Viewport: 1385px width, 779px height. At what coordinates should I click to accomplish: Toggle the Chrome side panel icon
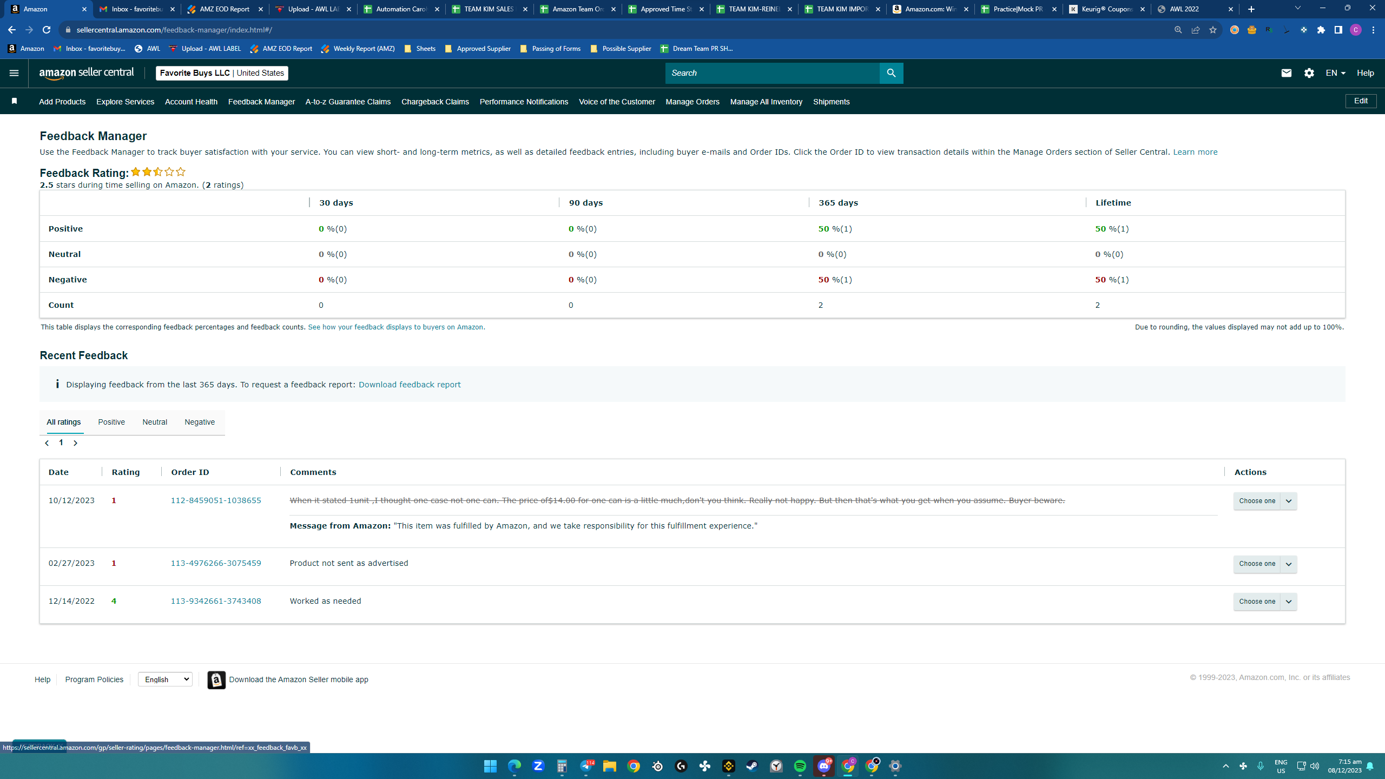pyautogui.click(x=1338, y=30)
